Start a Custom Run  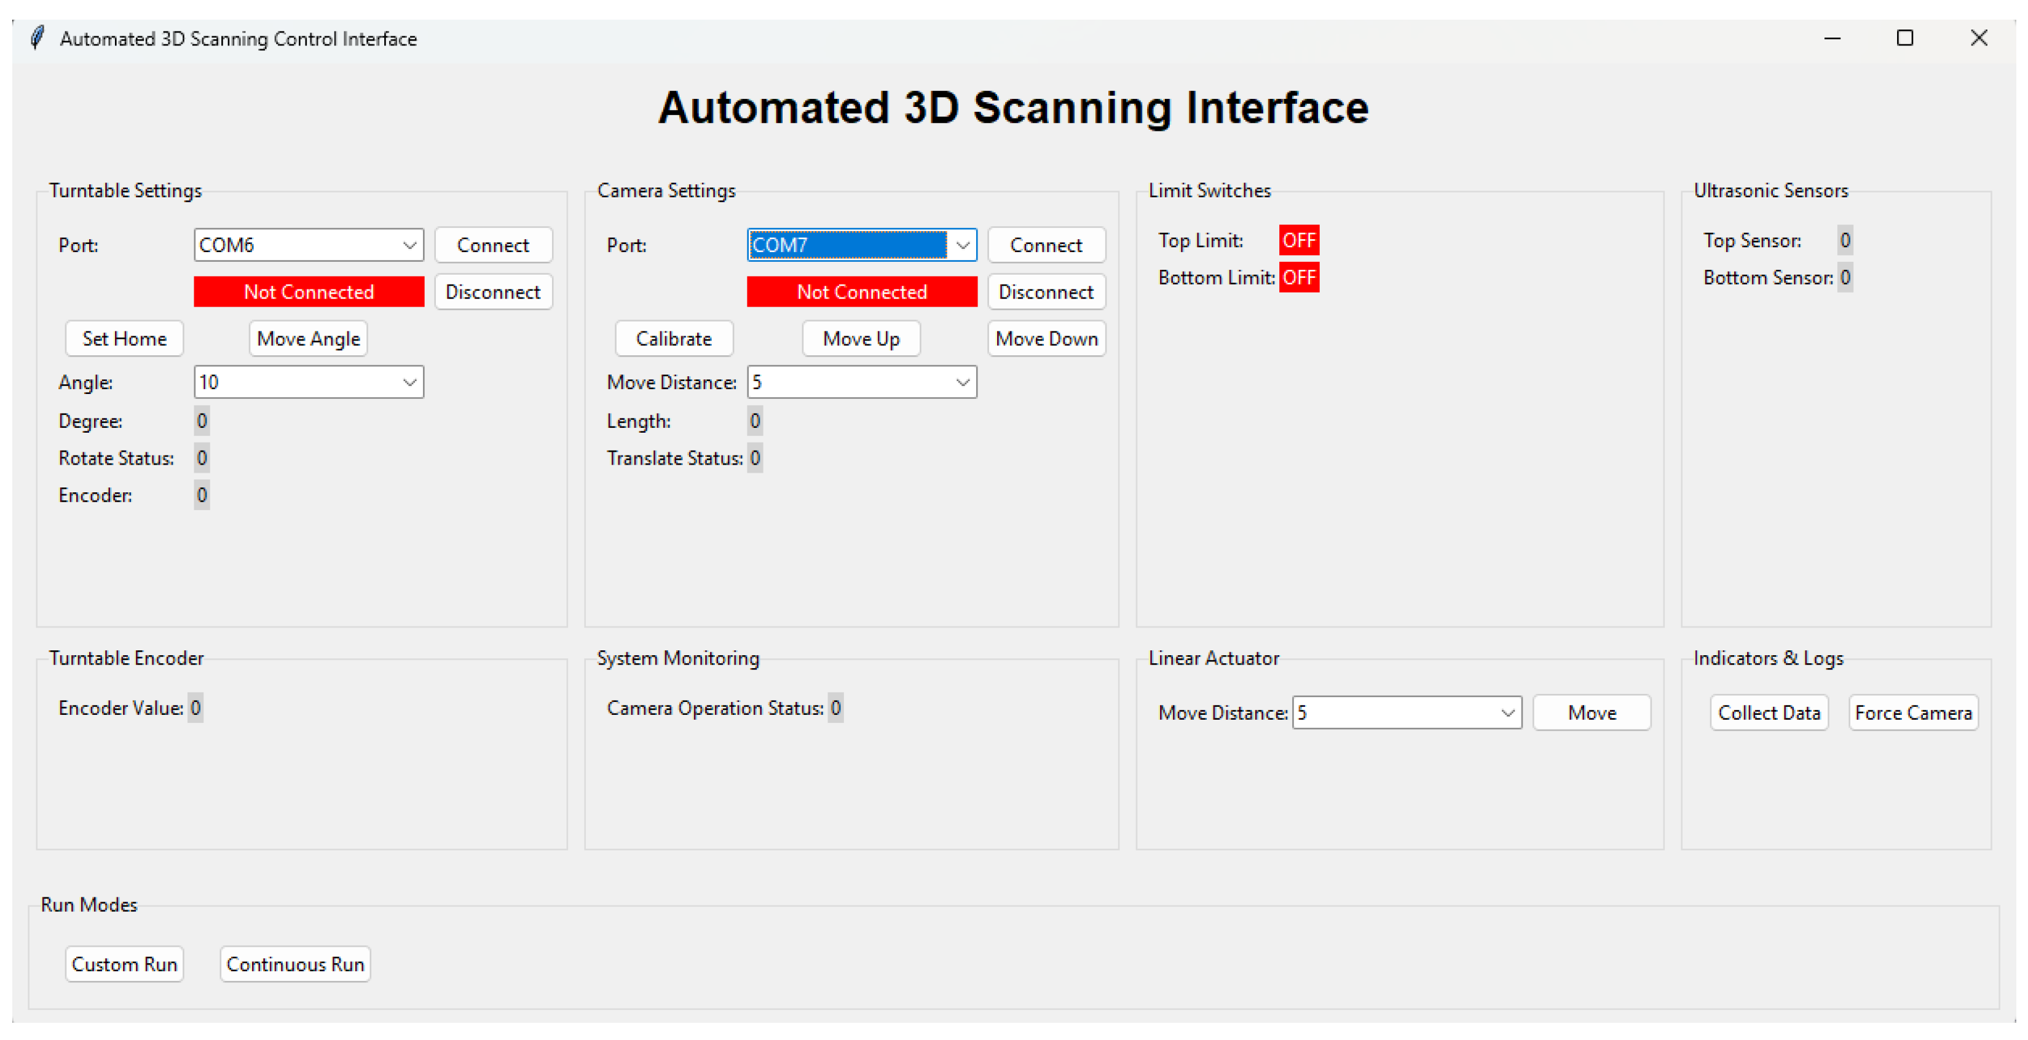tap(124, 964)
